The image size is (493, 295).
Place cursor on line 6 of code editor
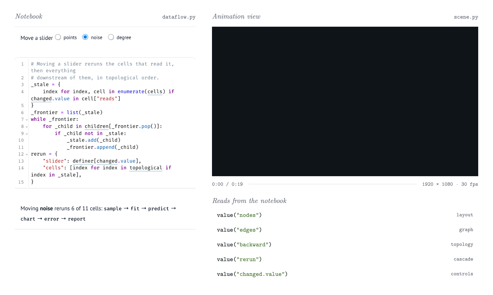tap(110, 112)
